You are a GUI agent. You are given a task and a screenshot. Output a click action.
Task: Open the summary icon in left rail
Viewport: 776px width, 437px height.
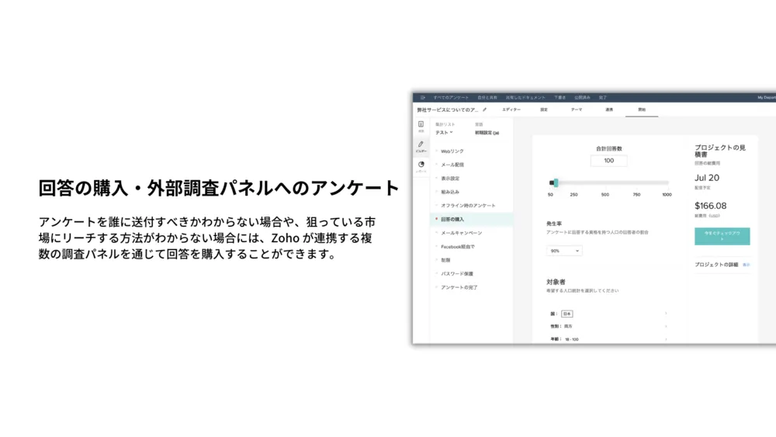[x=421, y=124]
